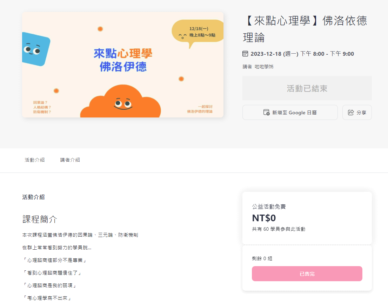Open the 講者介紹 tab
The height and width of the screenshot is (304, 388).
tap(70, 160)
